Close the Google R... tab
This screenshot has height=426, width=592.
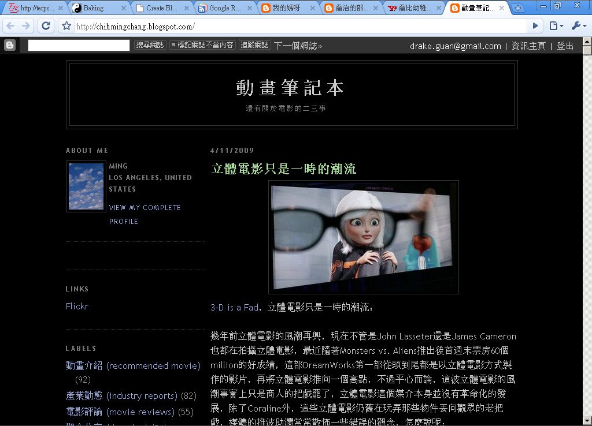click(250, 8)
